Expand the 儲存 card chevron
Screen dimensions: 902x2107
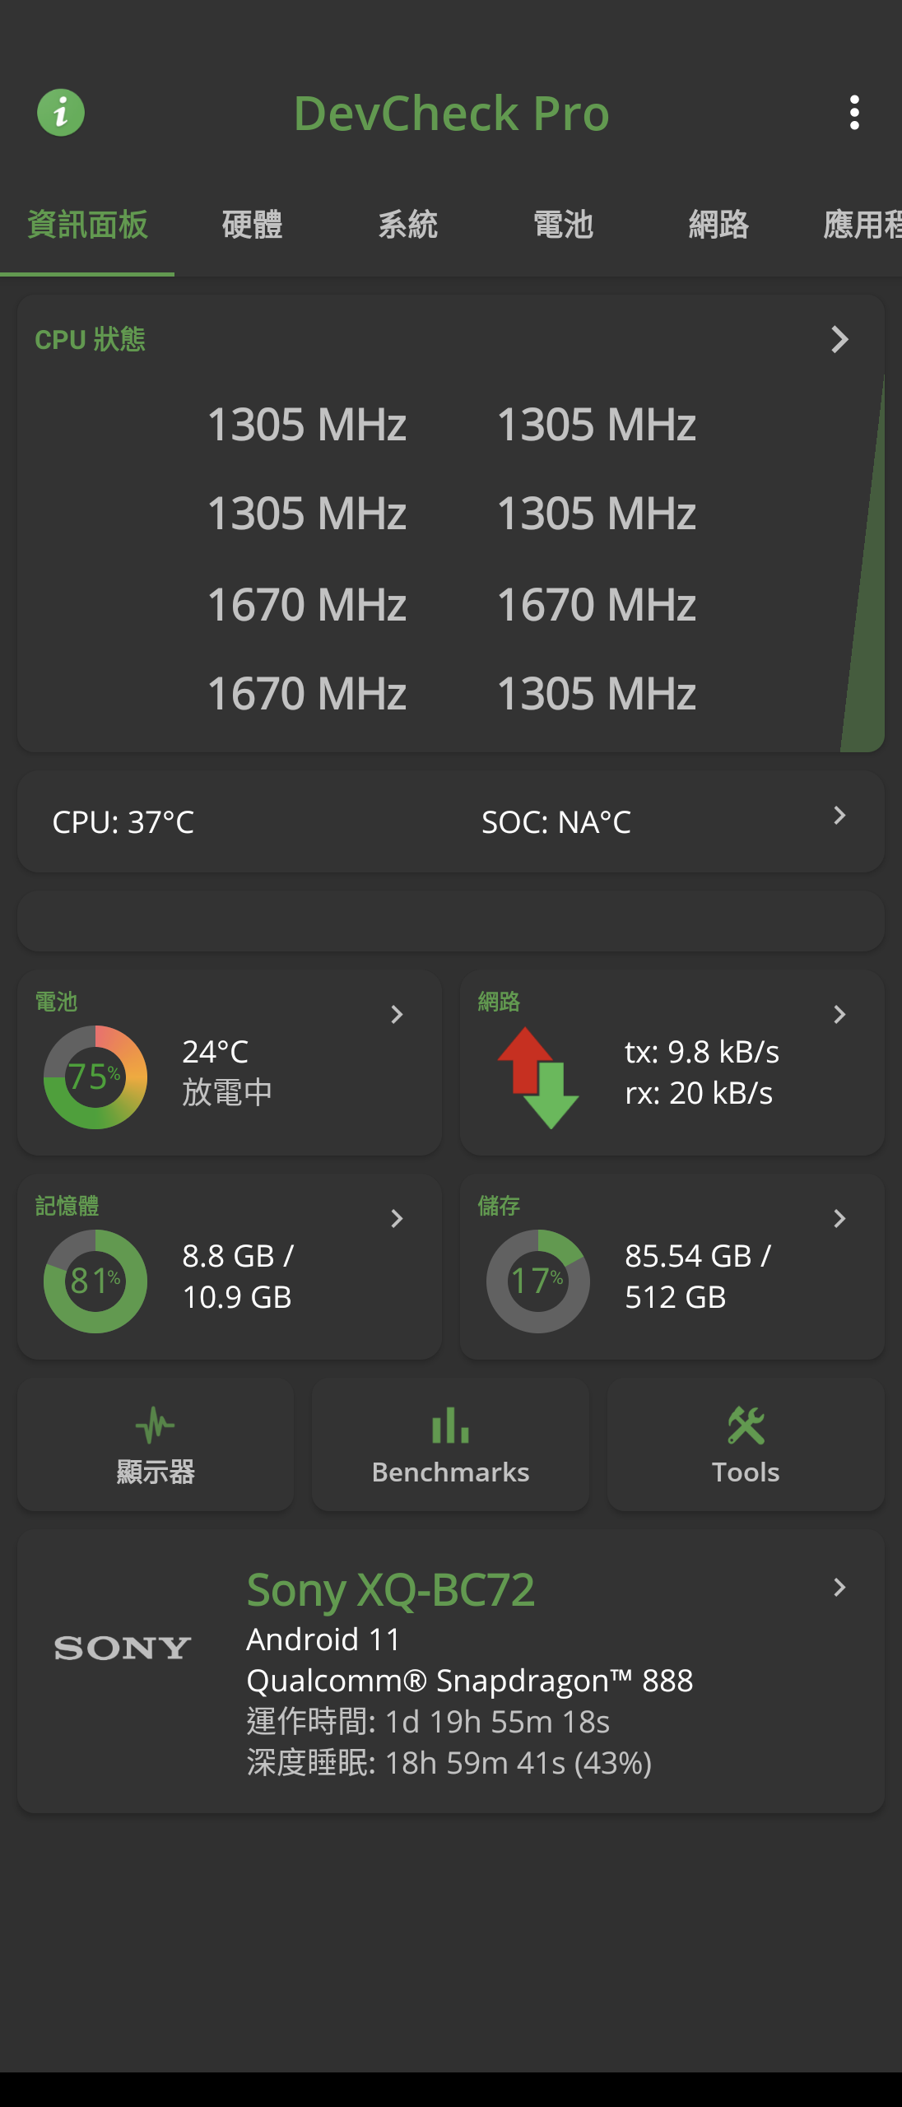click(839, 1218)
